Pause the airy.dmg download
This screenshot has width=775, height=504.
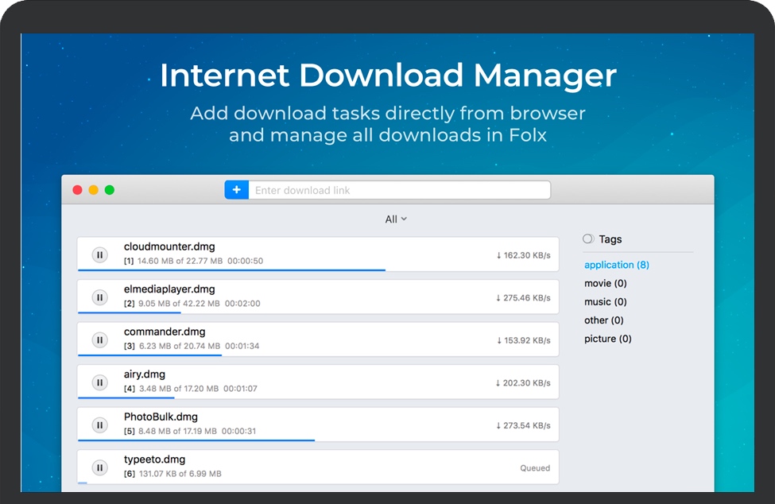(x=99, y=382)
